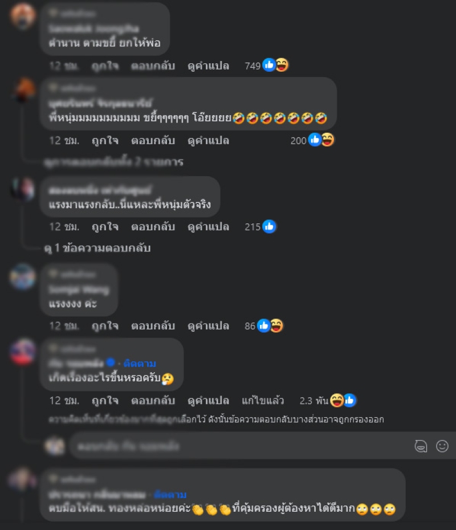Click the like reaction icon beside 200
456x530 pixels.
315,140
